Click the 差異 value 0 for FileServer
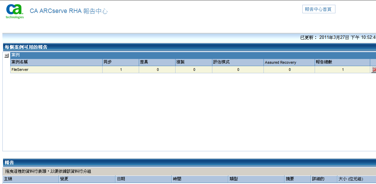 pos(157,70)
